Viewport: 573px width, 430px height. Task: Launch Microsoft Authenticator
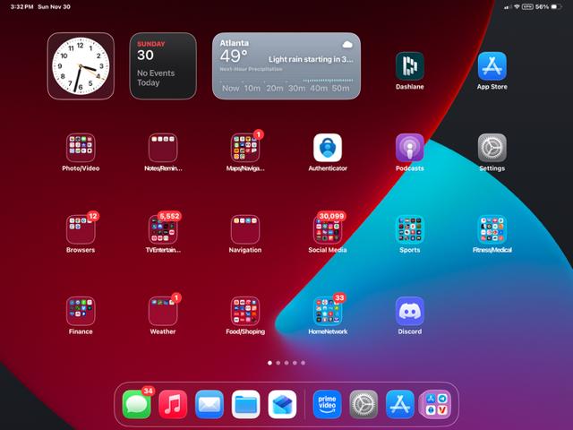click(328, 148)
